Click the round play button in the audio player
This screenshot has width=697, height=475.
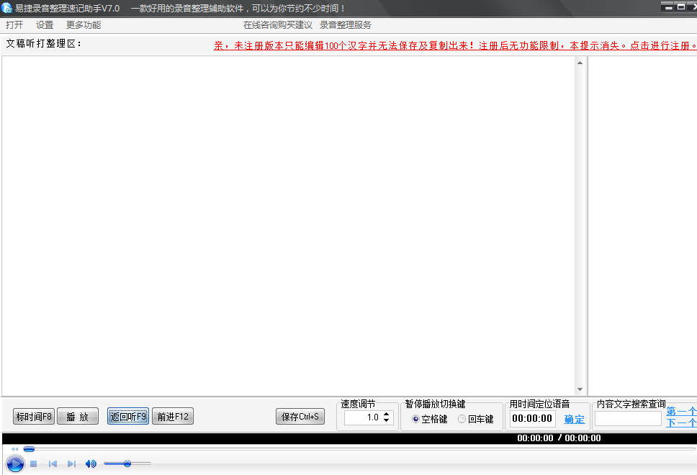(x=14, y=463)
